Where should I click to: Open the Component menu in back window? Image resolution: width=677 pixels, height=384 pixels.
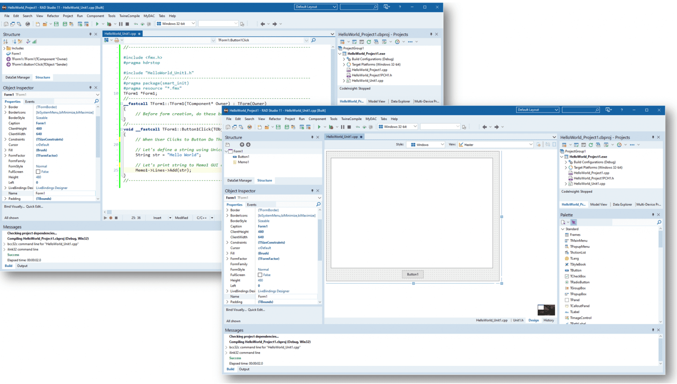point(95,16)
